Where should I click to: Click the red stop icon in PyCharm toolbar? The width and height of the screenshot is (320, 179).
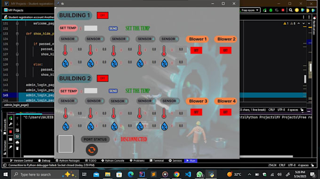(x=283, y=10)
